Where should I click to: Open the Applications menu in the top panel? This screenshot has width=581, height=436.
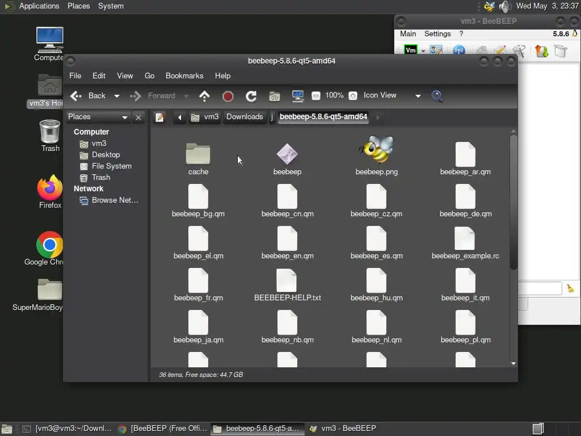point(39,6)
